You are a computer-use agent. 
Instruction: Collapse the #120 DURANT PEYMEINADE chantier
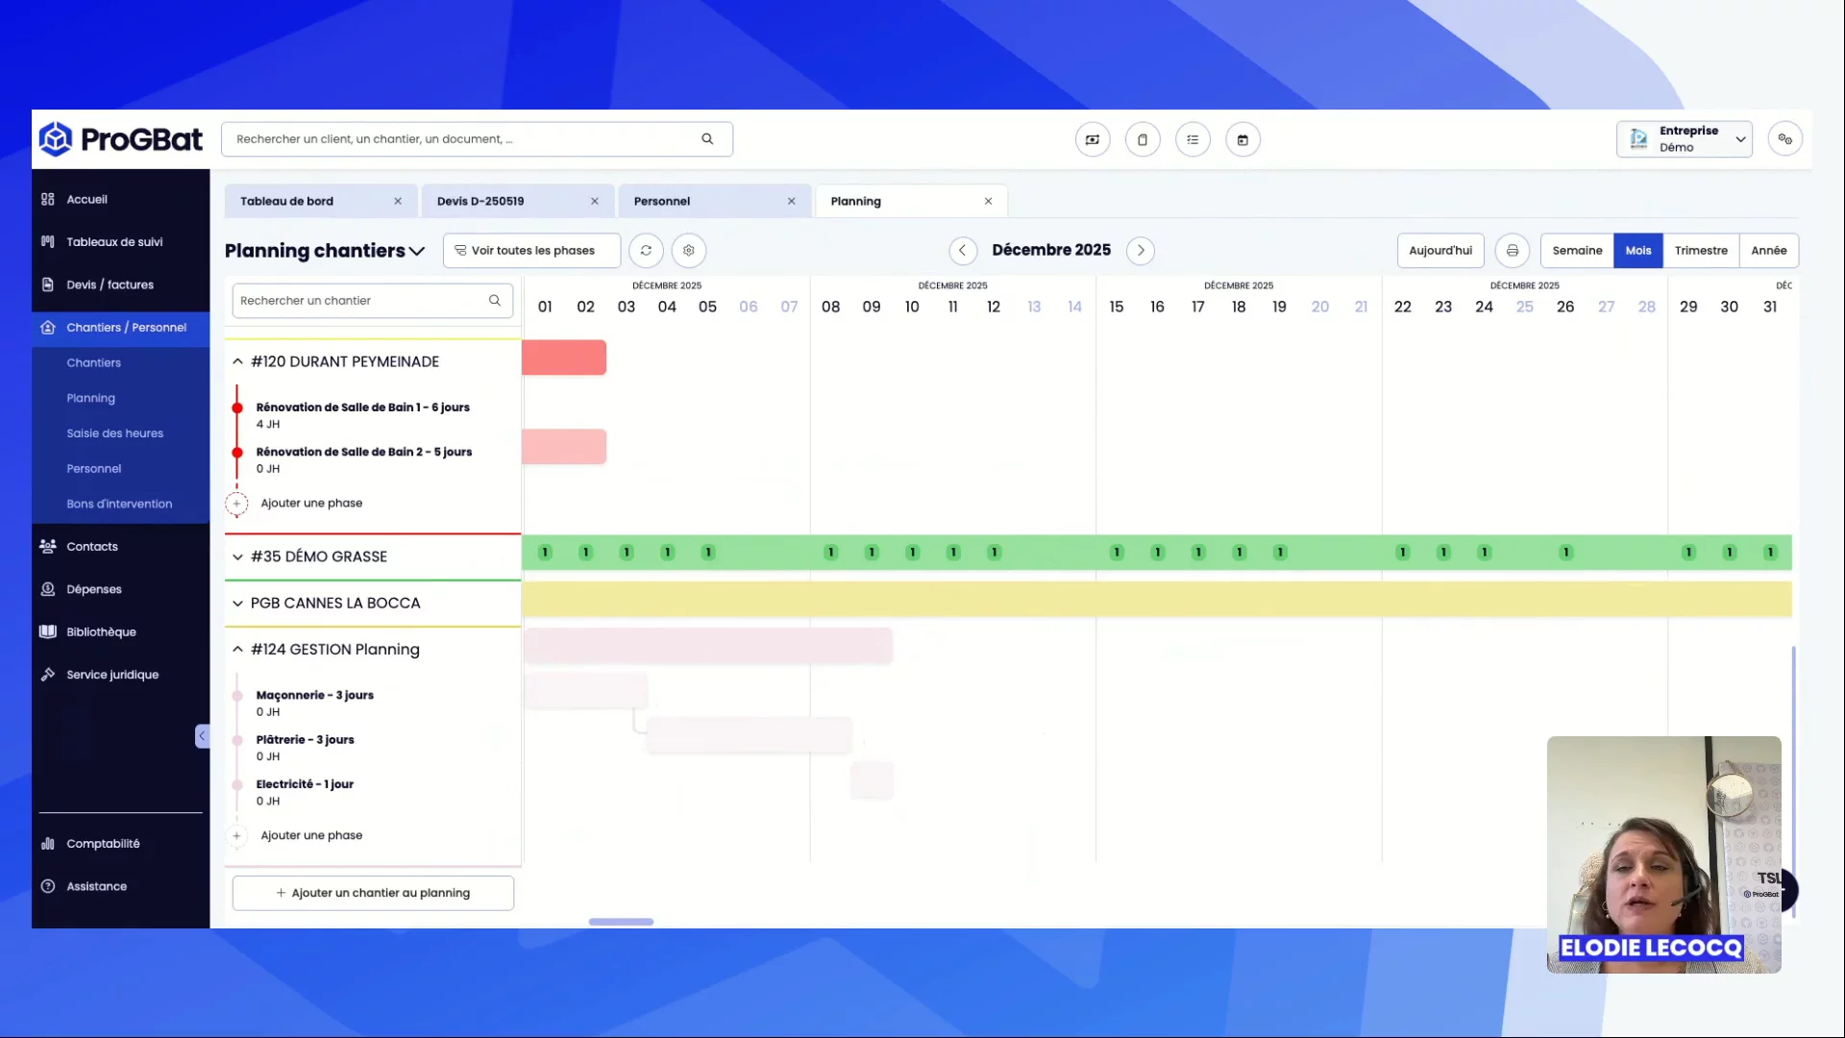coord(237,362)
